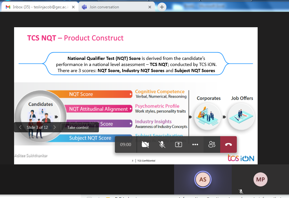Click the Teams favicon on the conversation tab

click(84, 7)
